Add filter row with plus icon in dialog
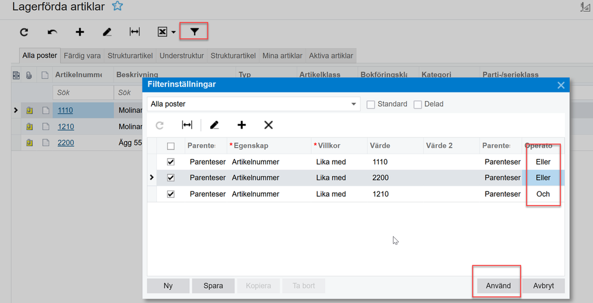The image size is (593, 303). 242,125
